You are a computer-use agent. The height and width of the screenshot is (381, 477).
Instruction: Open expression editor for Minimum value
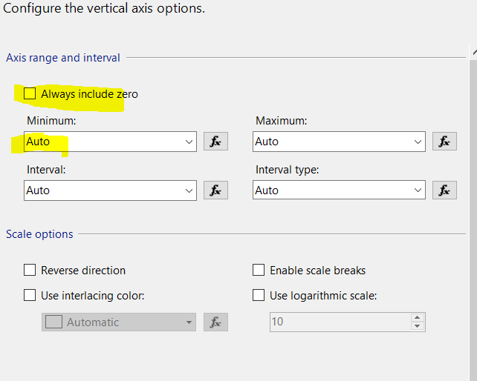(215, 142)
